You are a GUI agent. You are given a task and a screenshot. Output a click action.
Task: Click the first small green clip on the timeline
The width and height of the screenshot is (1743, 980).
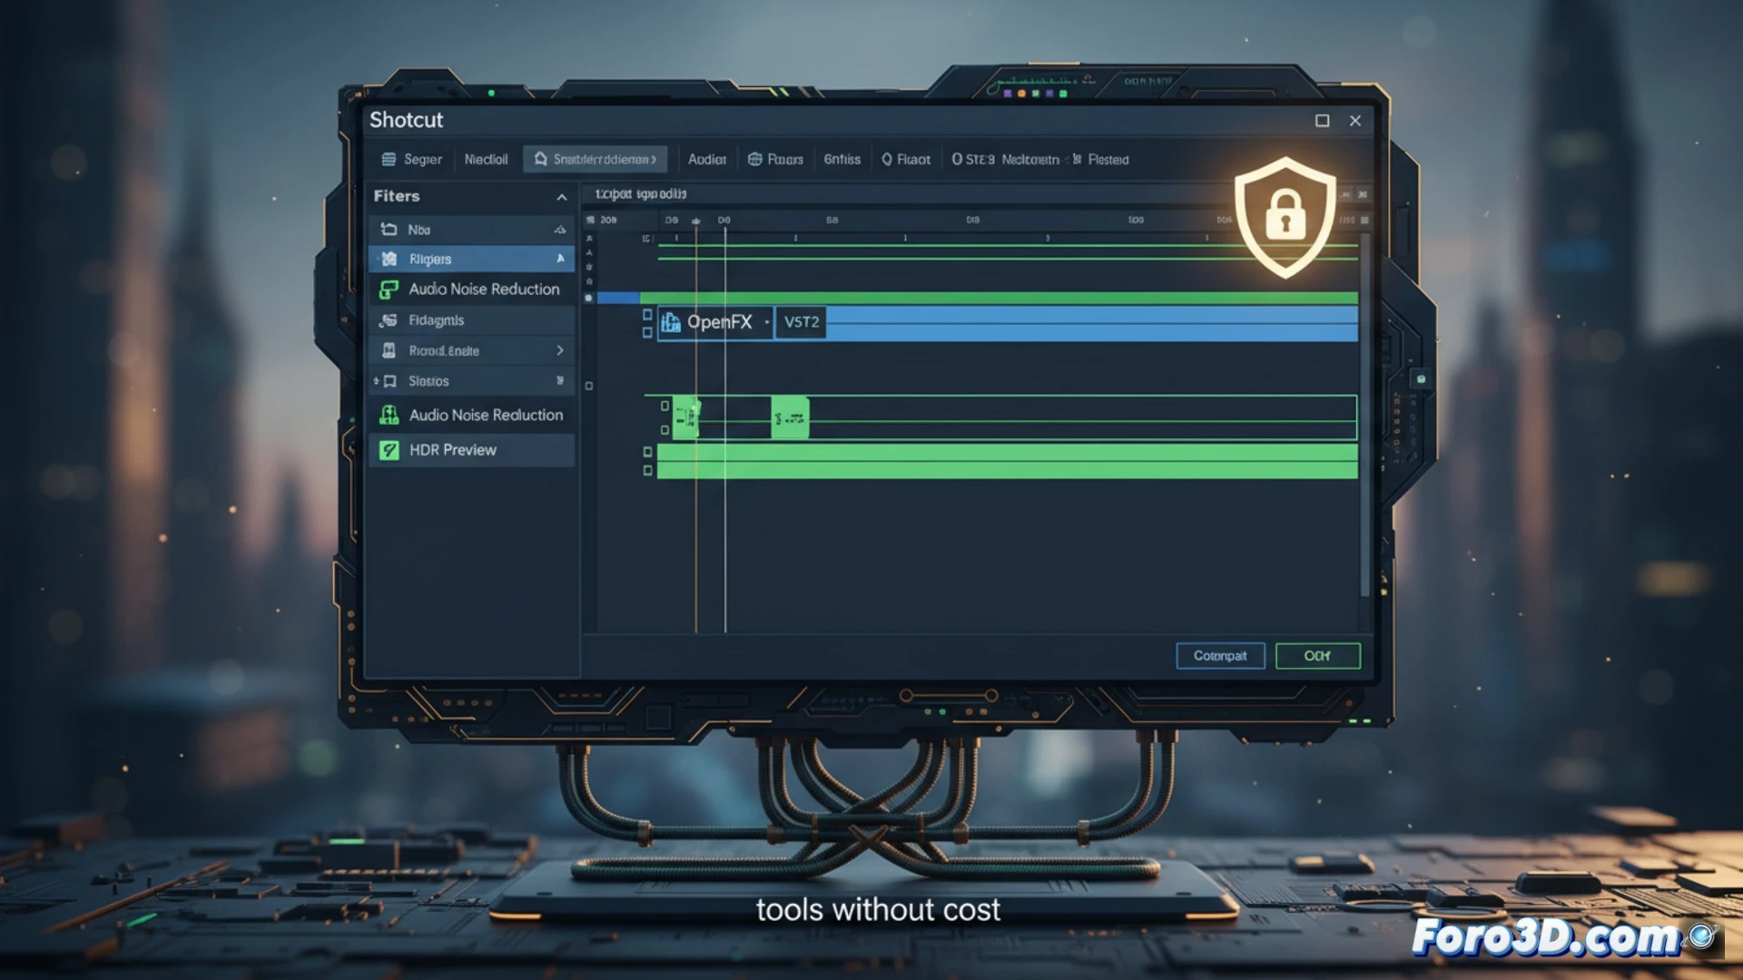point(685,417)
